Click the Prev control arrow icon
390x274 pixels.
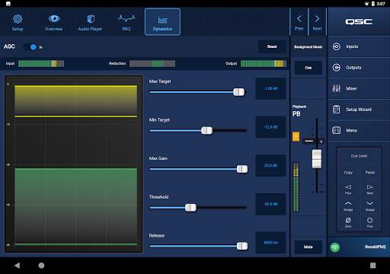coord(348,187)
